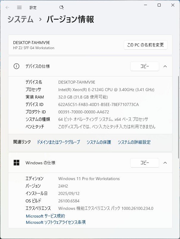Open システムの保護 link
Screen dimensions: 180x239
click(x=99, y=142)
